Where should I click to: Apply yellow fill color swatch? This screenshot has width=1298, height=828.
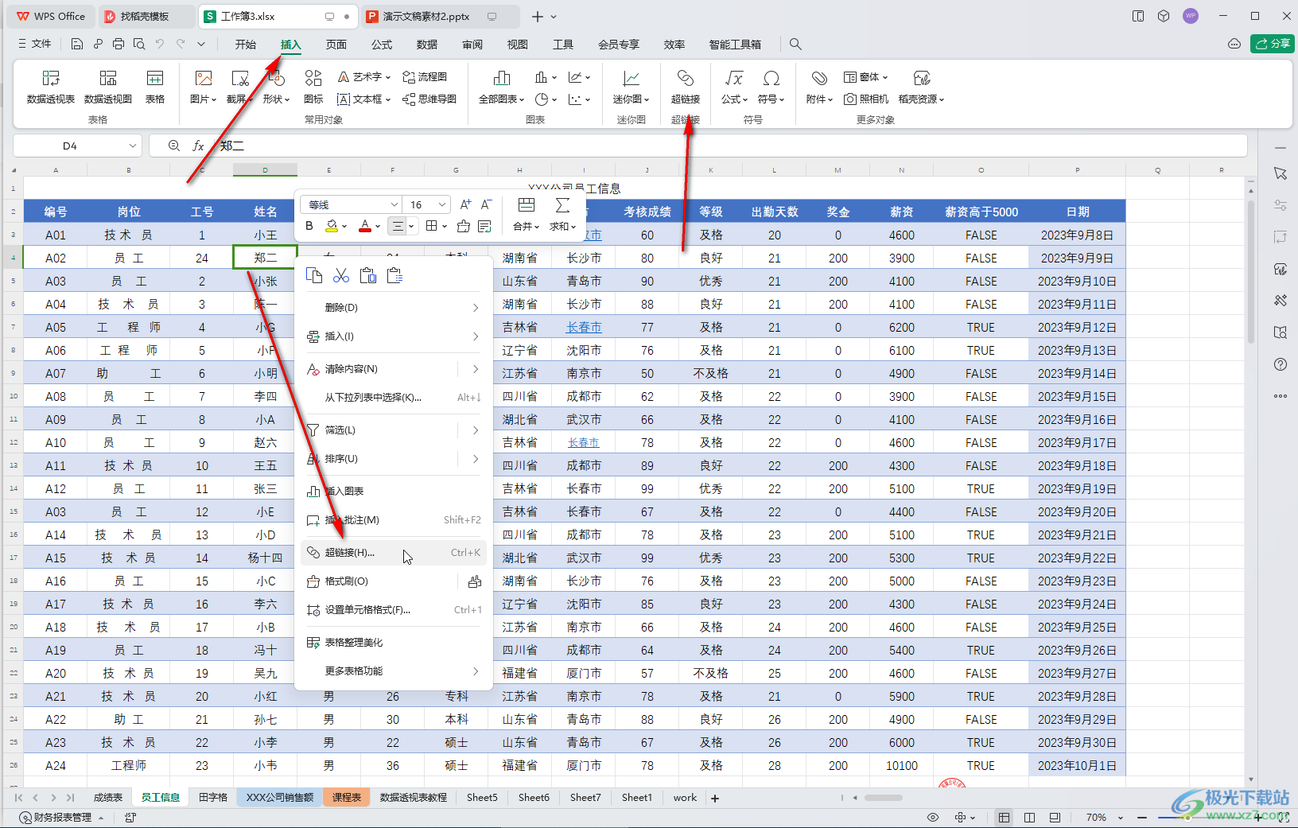point(332,226)
